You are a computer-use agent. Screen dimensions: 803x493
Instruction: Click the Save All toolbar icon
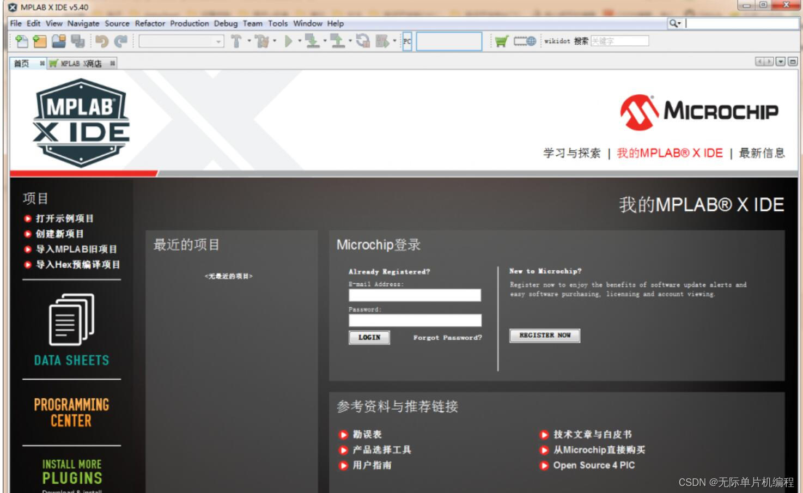(78, 41)
